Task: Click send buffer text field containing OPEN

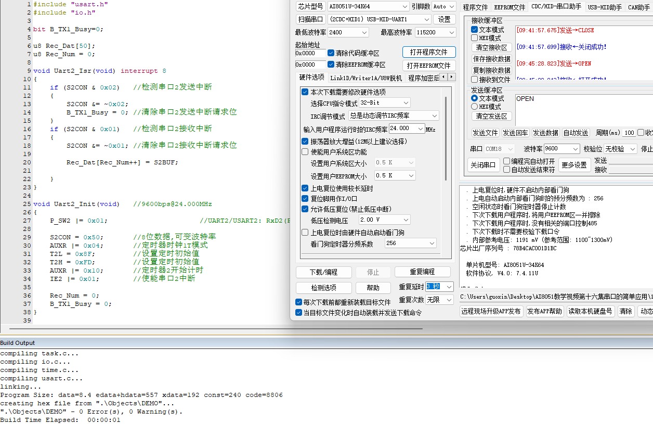Action: (584, 109)
